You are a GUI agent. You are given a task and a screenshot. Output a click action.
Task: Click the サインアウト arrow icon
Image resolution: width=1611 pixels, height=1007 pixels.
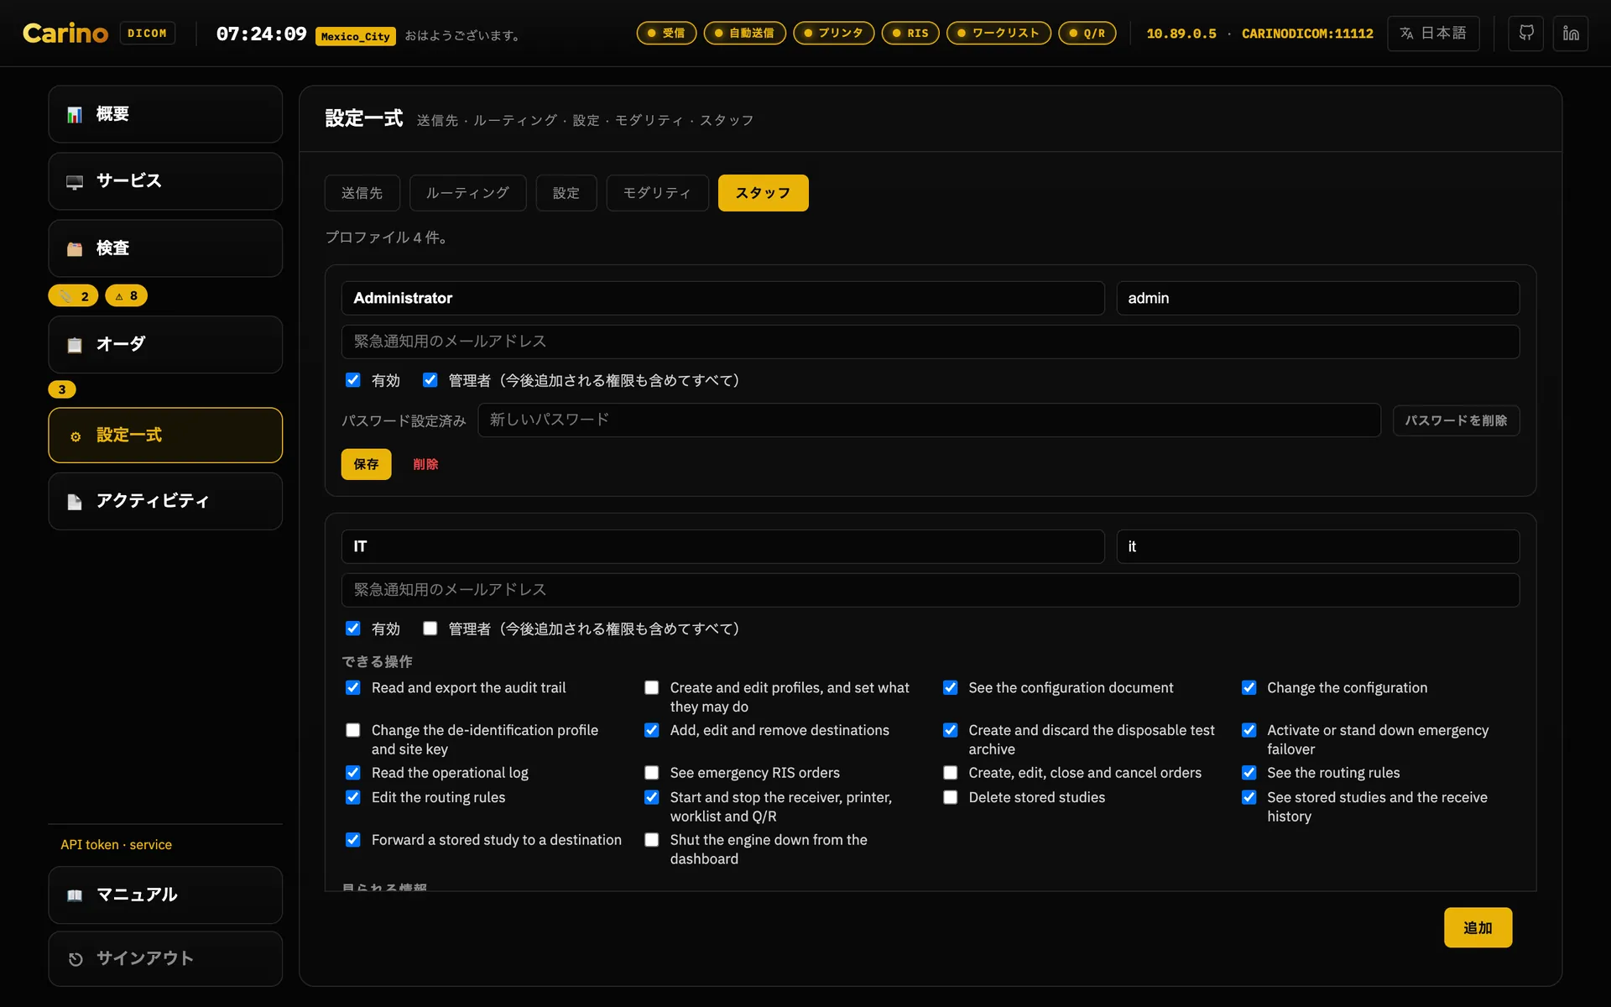76,959
